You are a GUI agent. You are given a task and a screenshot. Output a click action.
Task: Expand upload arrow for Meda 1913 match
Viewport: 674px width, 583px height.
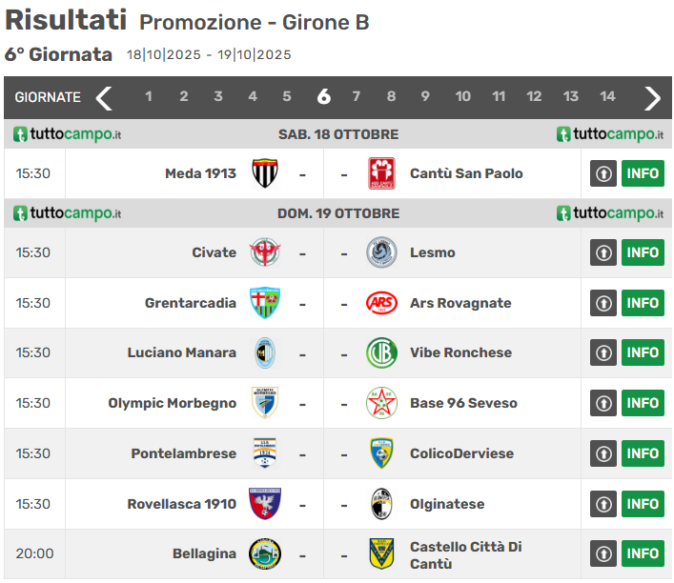(x=603, y=173)
